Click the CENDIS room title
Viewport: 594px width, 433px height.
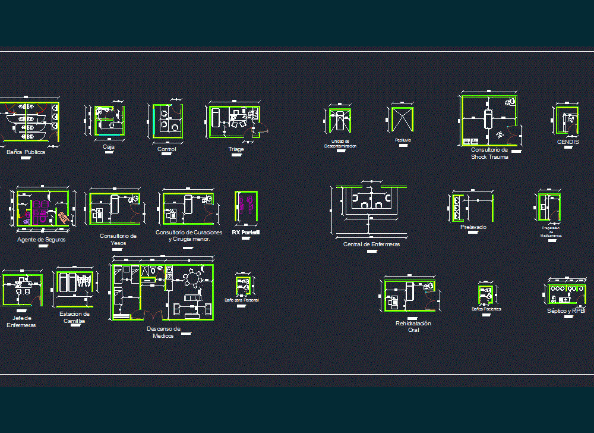(x=568, y=142)
